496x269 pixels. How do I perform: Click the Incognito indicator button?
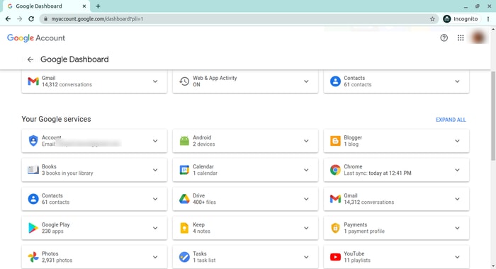point(461,19)
